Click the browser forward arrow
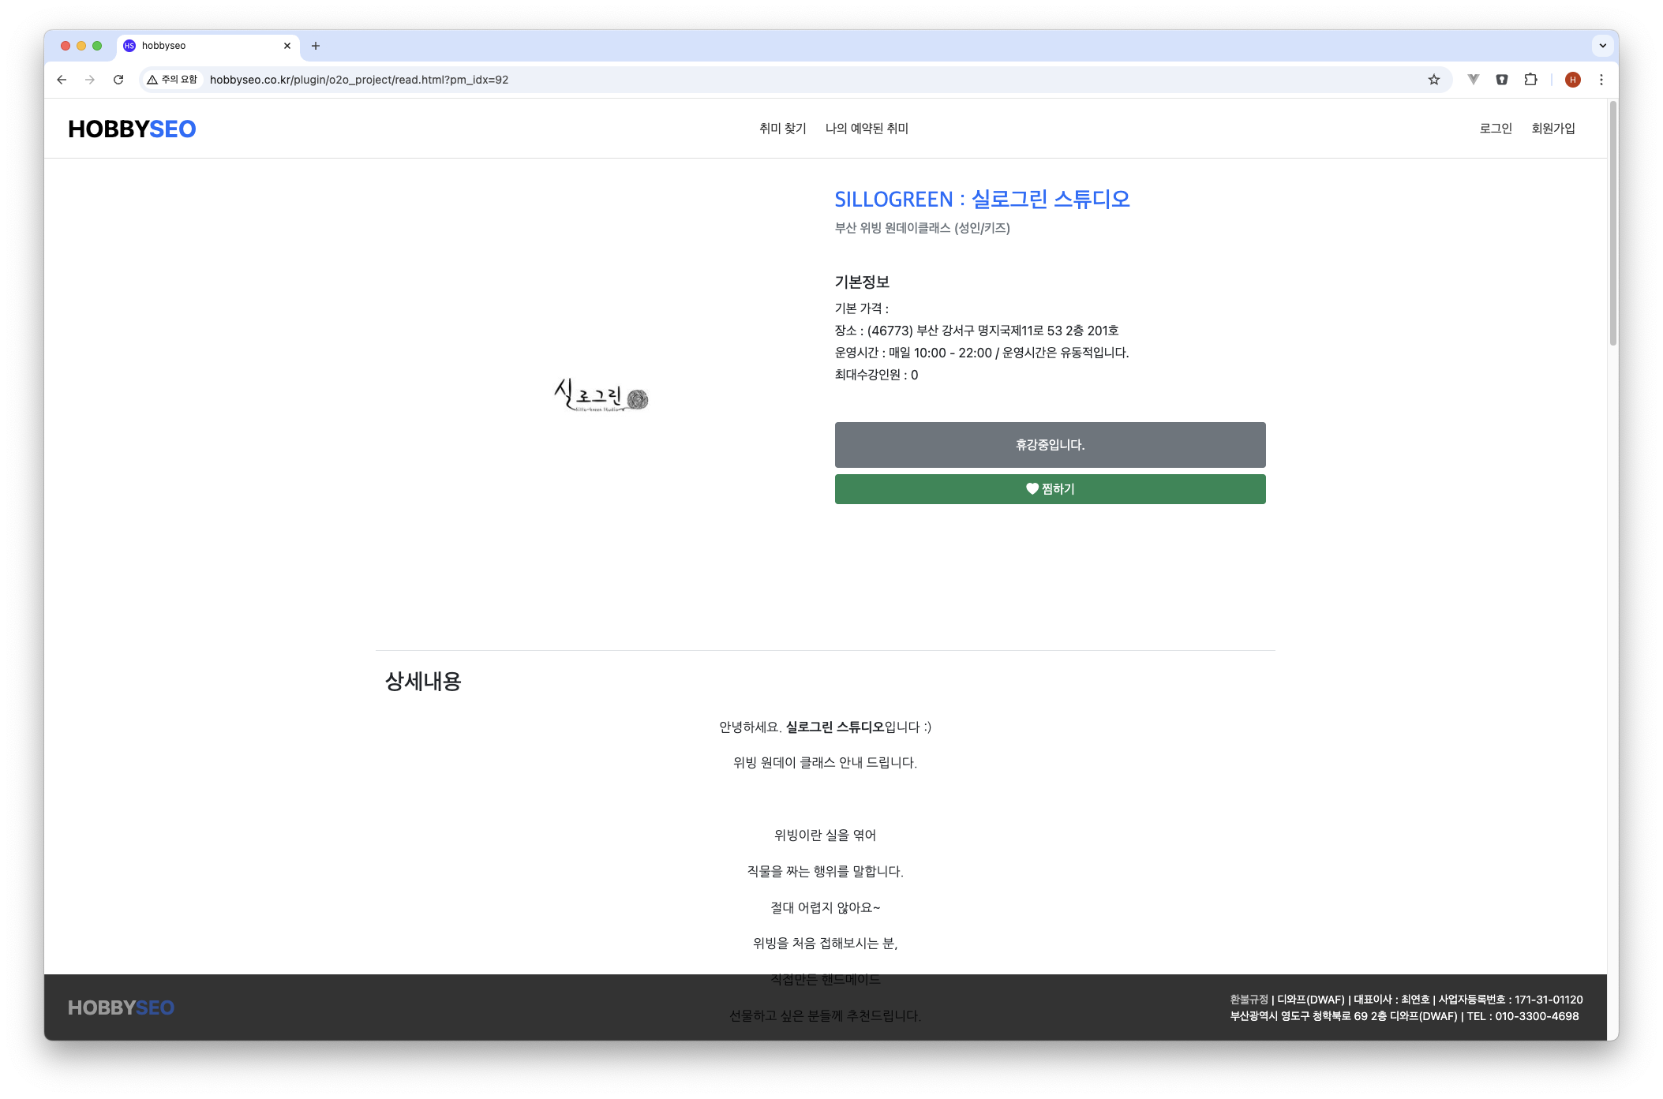 [x=90, y=80]
